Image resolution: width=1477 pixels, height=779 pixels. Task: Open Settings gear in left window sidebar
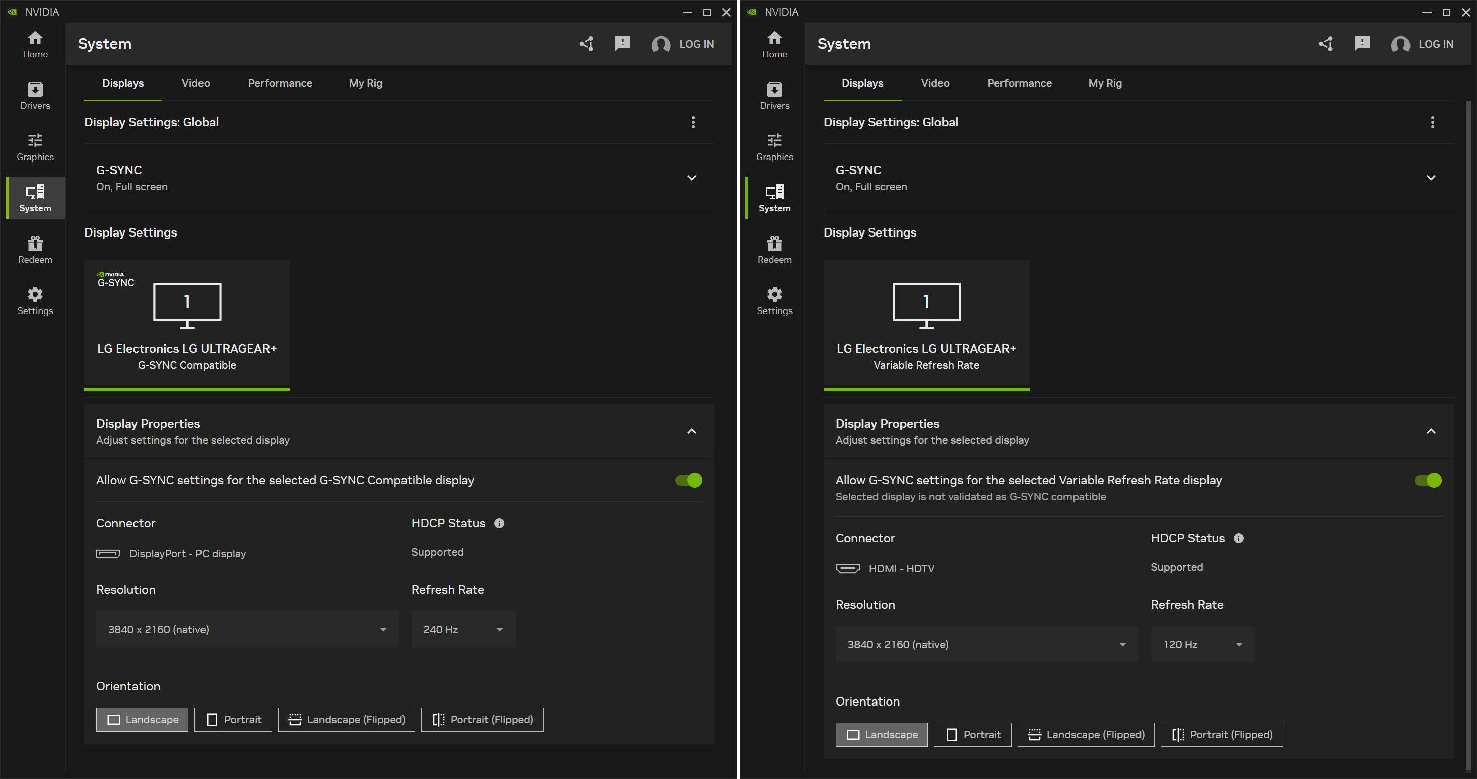click(35, 301)
